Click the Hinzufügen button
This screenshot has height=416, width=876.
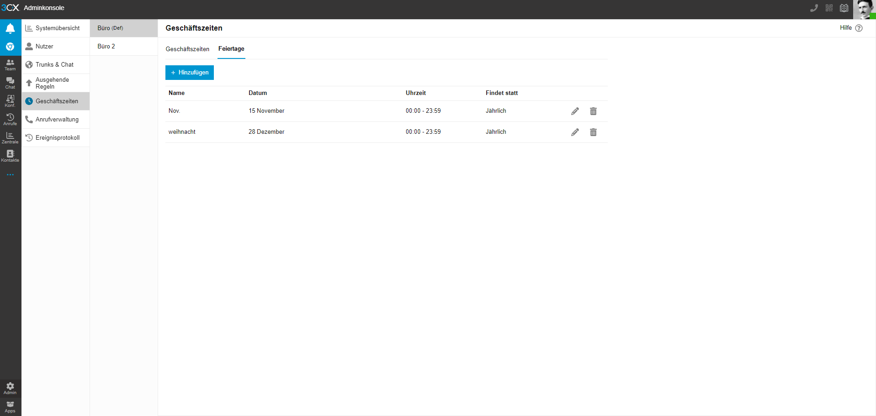tap(190, 73)
